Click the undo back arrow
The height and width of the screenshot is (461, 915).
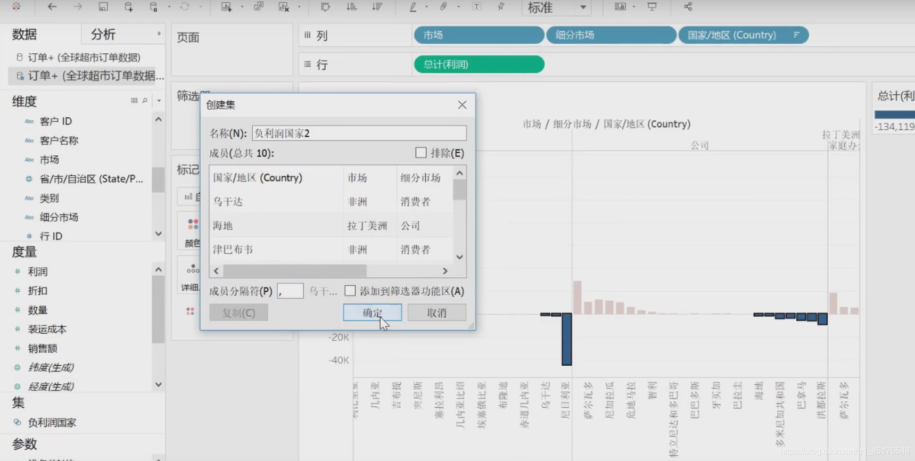52,7
